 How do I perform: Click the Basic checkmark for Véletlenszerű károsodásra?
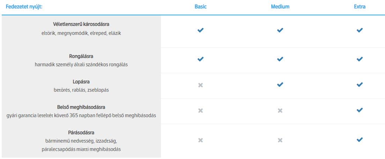click(x=200, y=30)
